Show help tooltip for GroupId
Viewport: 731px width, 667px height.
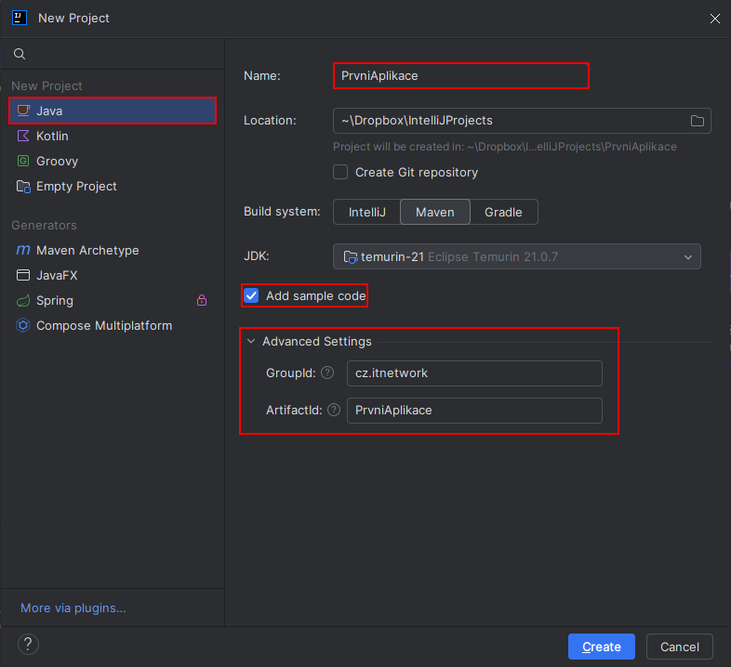pos(327,373)
